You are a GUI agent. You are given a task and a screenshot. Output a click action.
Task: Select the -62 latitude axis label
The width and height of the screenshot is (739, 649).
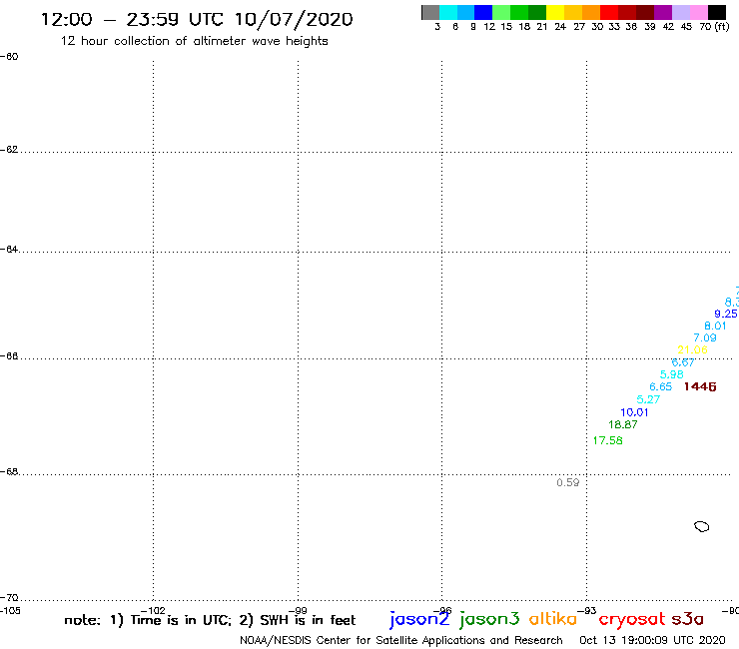[9, 150]
